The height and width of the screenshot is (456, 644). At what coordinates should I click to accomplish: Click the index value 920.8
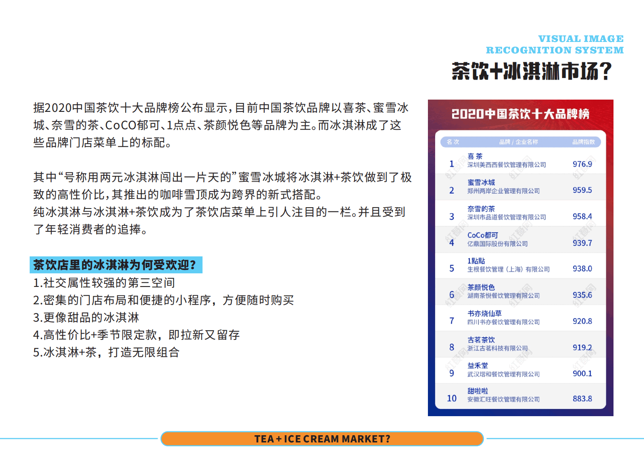tap(583, 321)
